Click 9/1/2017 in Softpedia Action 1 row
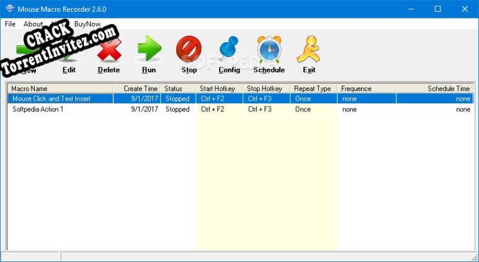The height and width of the screenshot is (262, 479). pyautogui.click(x=145, y=109)
